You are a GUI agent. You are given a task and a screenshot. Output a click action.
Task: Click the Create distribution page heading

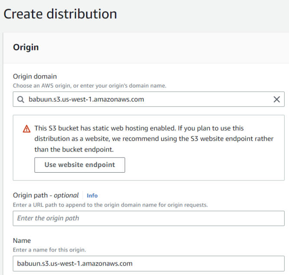coord(60,14)
